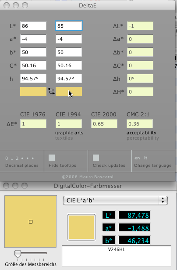This screenshot has height=270, width=177.
Task: Set decimal places to 1
Action: point(12,158)
